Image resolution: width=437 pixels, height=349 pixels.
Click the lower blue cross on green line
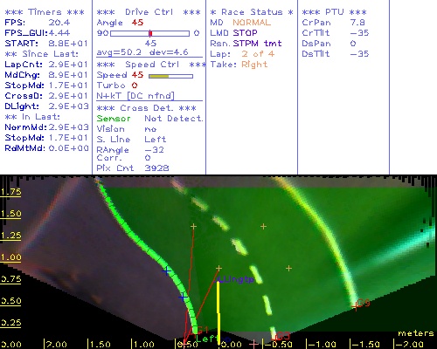(183, 298)
